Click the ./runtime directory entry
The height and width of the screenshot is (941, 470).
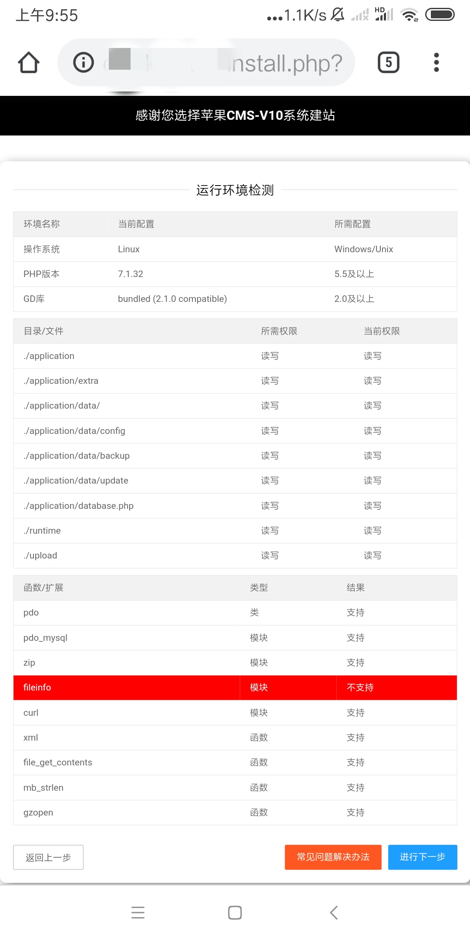point(42,531)
